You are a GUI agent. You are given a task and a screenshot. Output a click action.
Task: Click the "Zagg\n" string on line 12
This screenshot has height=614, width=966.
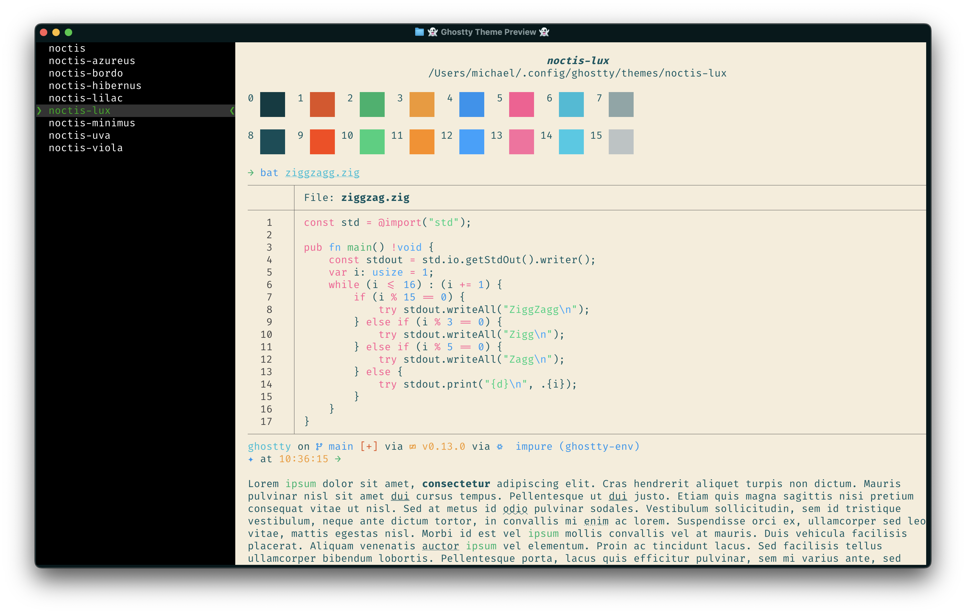pos(528,359)
